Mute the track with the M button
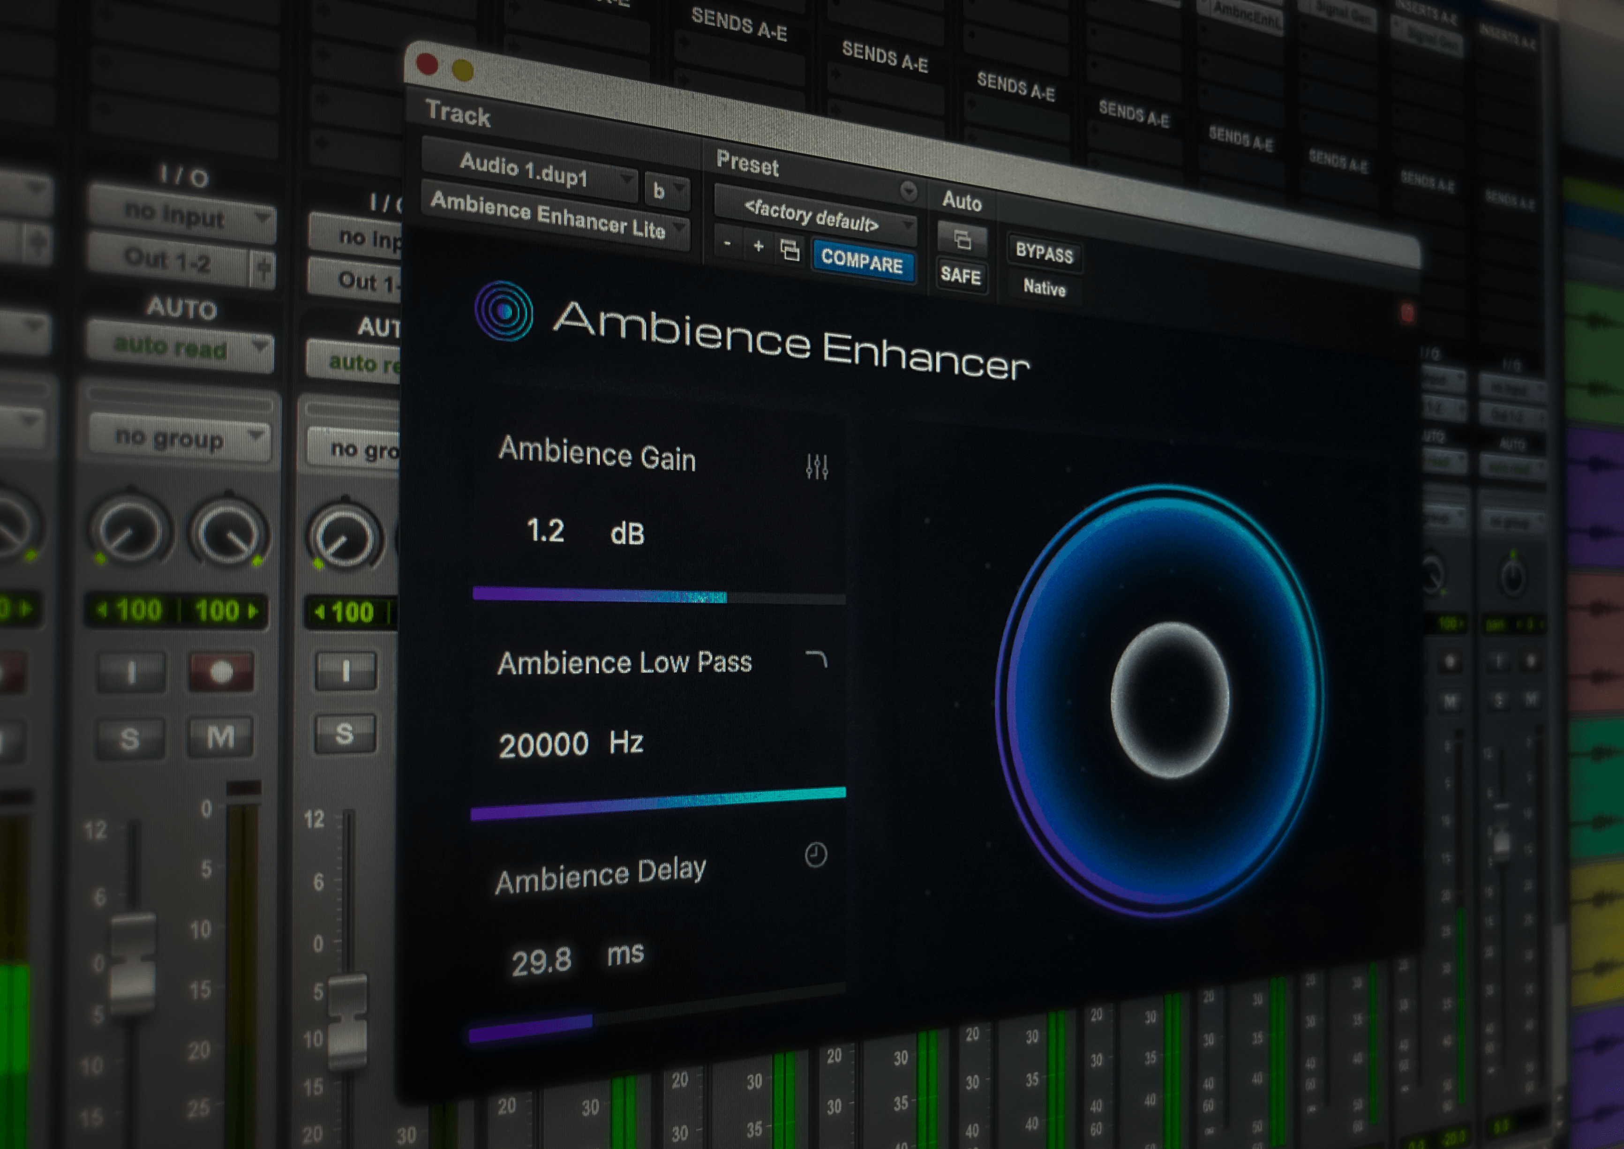 (221, 737)
